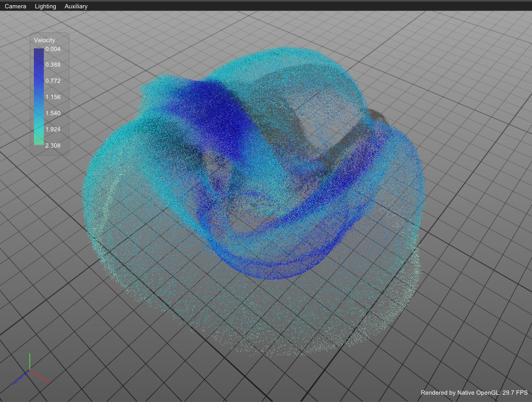Click the XYZ axis orientation gizmo

click(31, 370)
